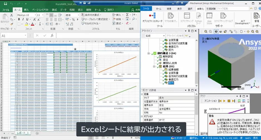Image resolution: width=261 pixels, height=140 pixels.
Task: Switch to the Excel 数式 tab
Action: tap(55, 10)
